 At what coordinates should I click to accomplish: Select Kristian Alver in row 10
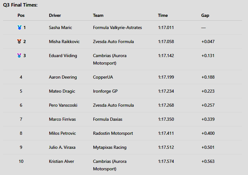point(61,161)
